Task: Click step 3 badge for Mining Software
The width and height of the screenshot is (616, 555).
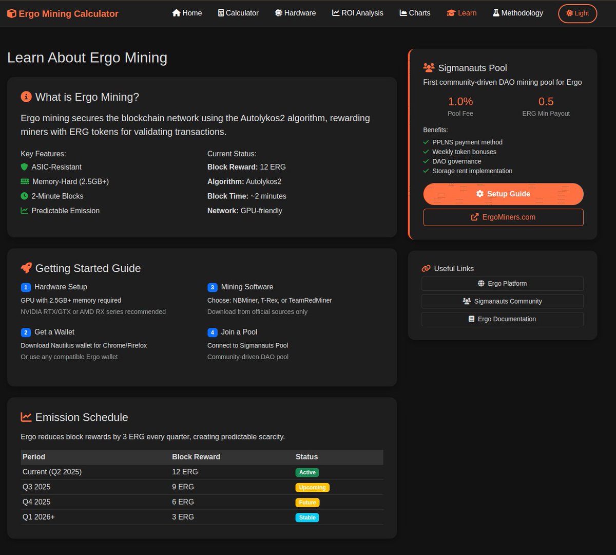Action: [x=213, y=287]
